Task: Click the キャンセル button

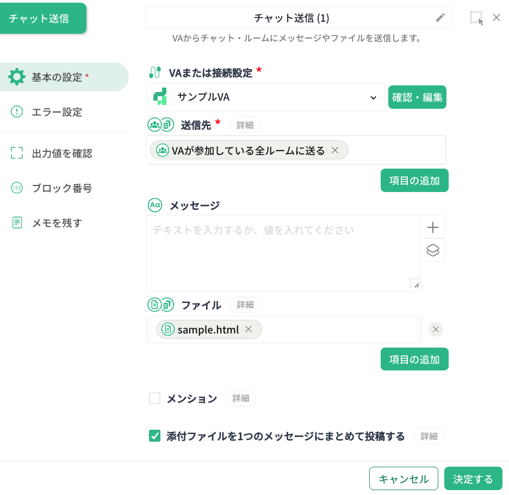Action: point(404,479)
